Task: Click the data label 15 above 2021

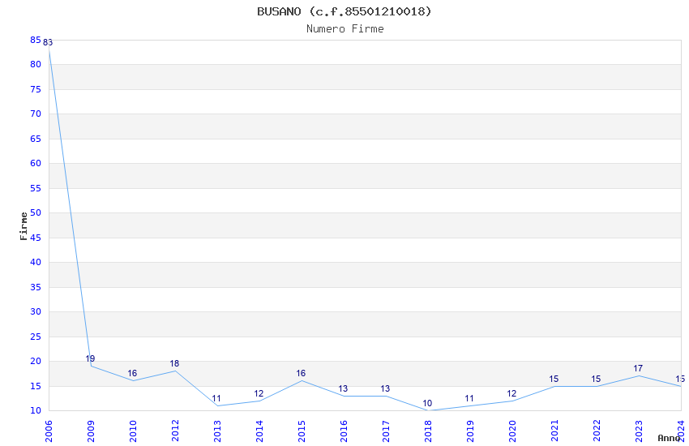Action: [x=554, y=379]
